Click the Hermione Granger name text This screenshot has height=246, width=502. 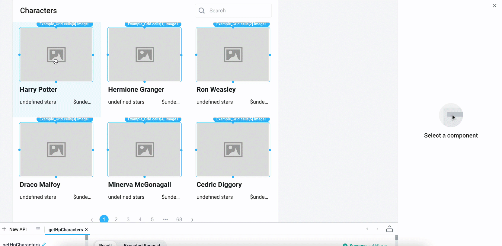coord(136,90)
